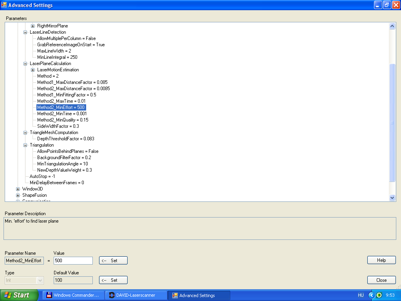Open Windows Commander from the taskbar
The width and height of the screenshot is (401, 301).
pyautogui.click(x=74, y=295)
